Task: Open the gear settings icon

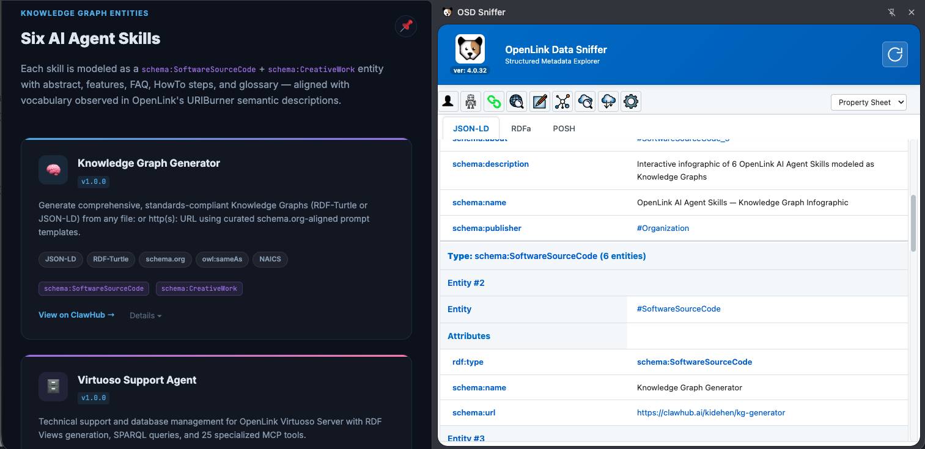Action: 631,102
